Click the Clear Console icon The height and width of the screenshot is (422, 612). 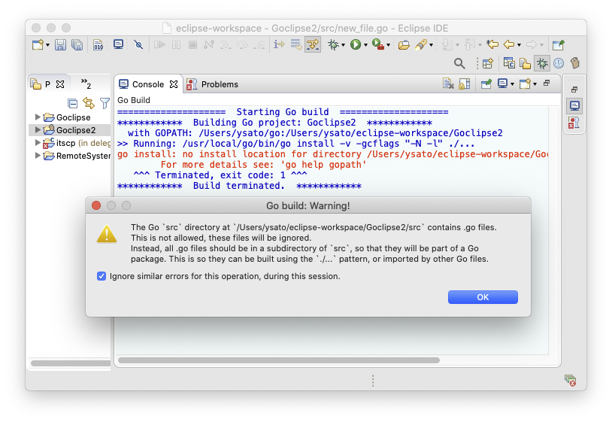tap(448, 84)
